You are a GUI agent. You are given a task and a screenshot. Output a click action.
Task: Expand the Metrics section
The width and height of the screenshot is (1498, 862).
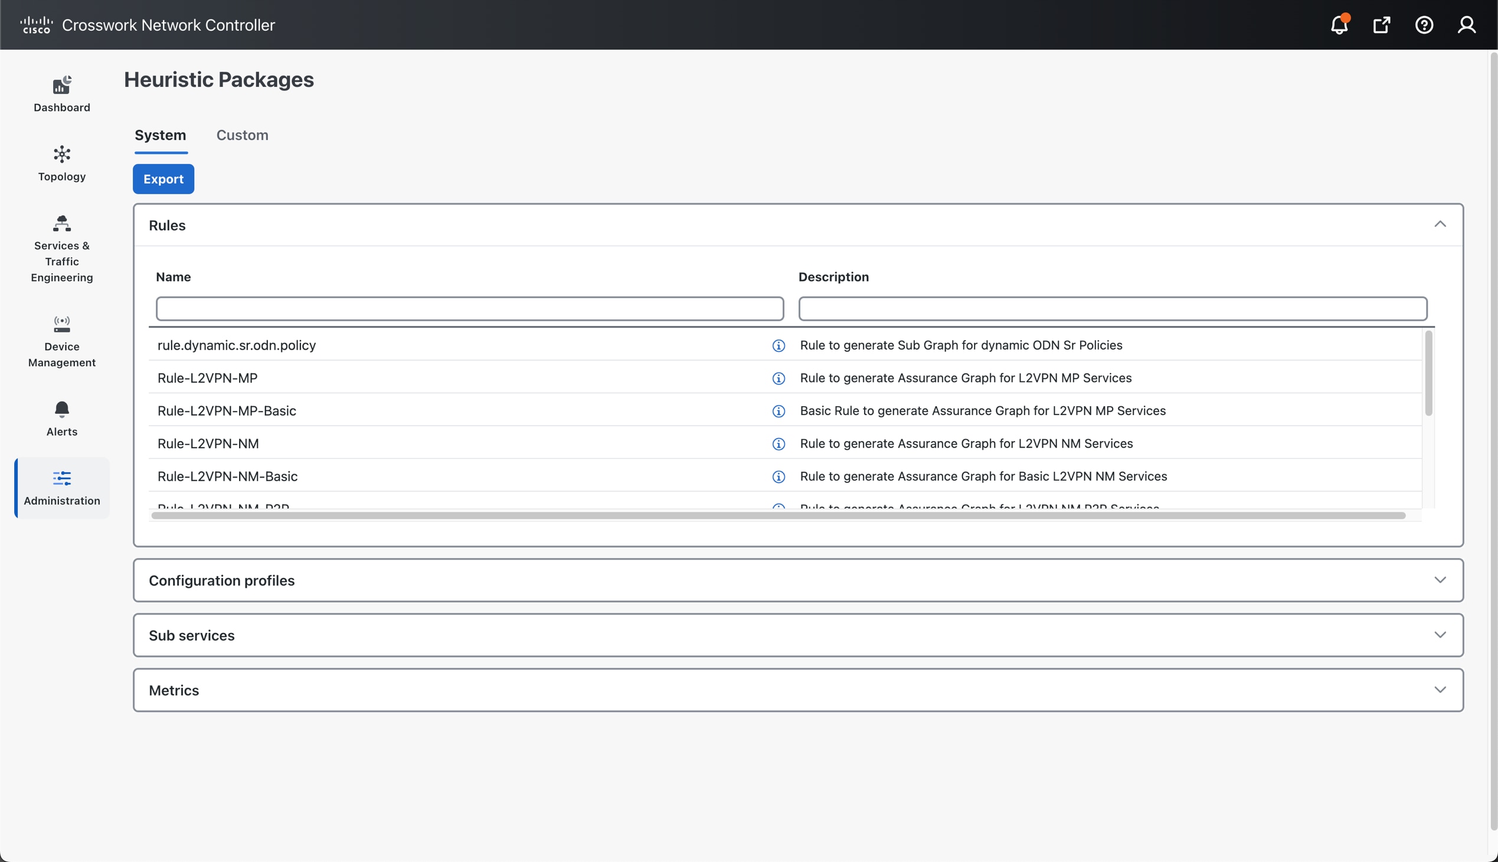click(1440, 690)
